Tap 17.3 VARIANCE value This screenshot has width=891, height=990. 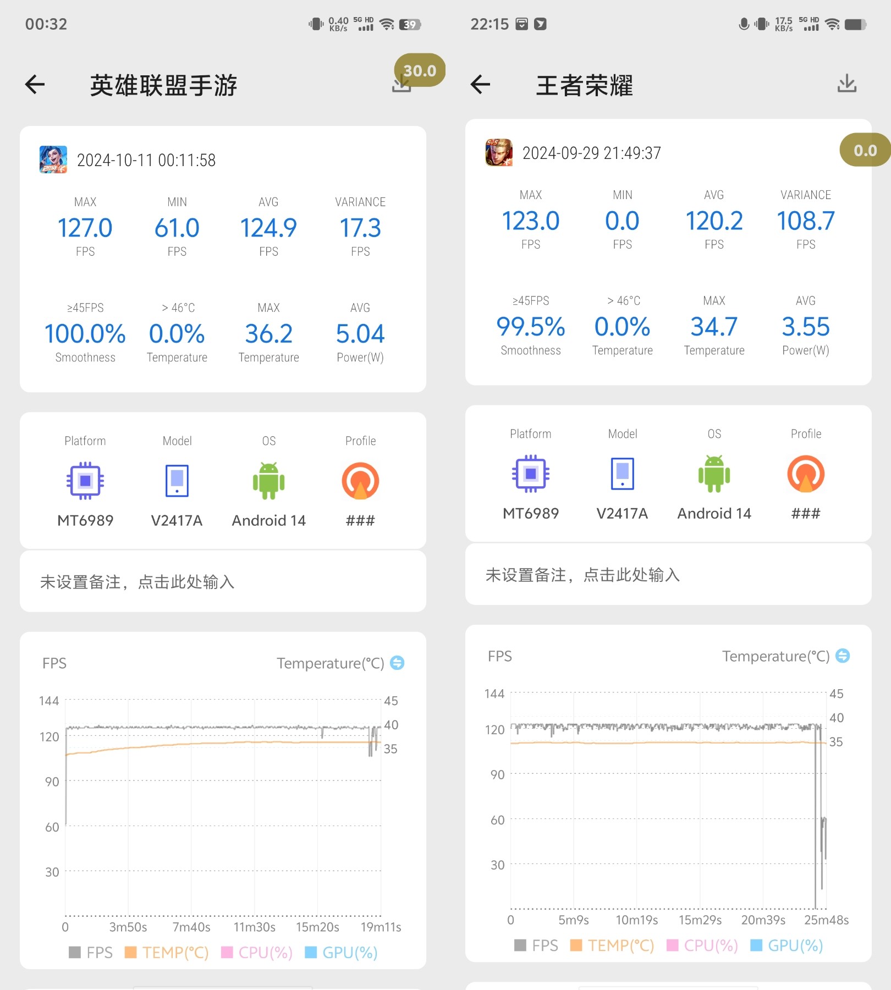point(360,228)
